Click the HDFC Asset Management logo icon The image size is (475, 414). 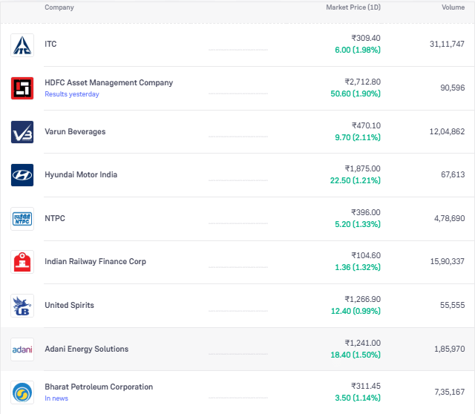(22, 88)
